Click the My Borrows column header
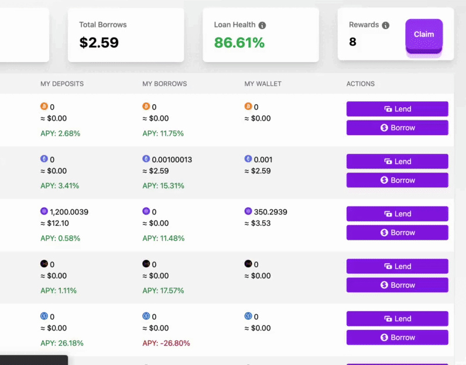 [165, 84]
